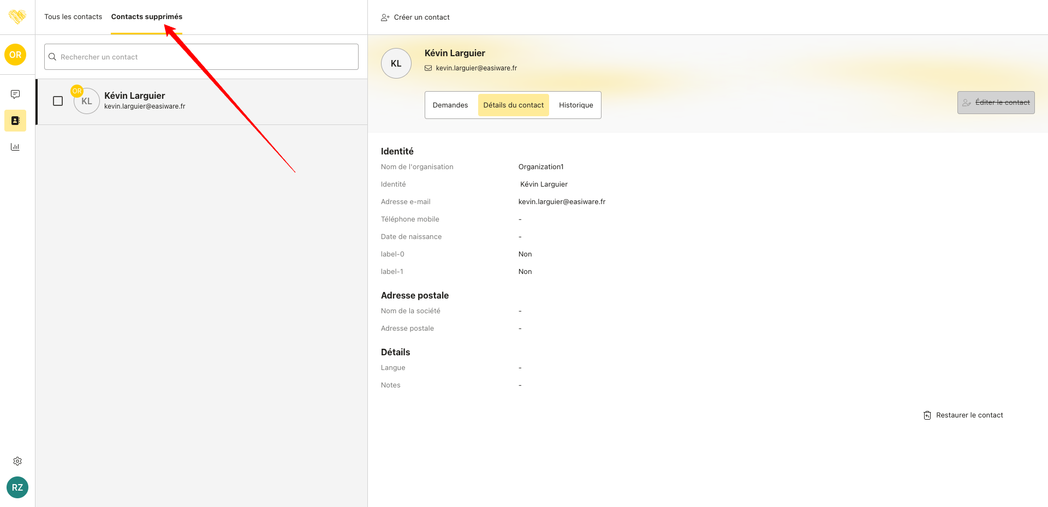
Task: Open the conversations chat icon in sidebar
Action: pos(15,94)
